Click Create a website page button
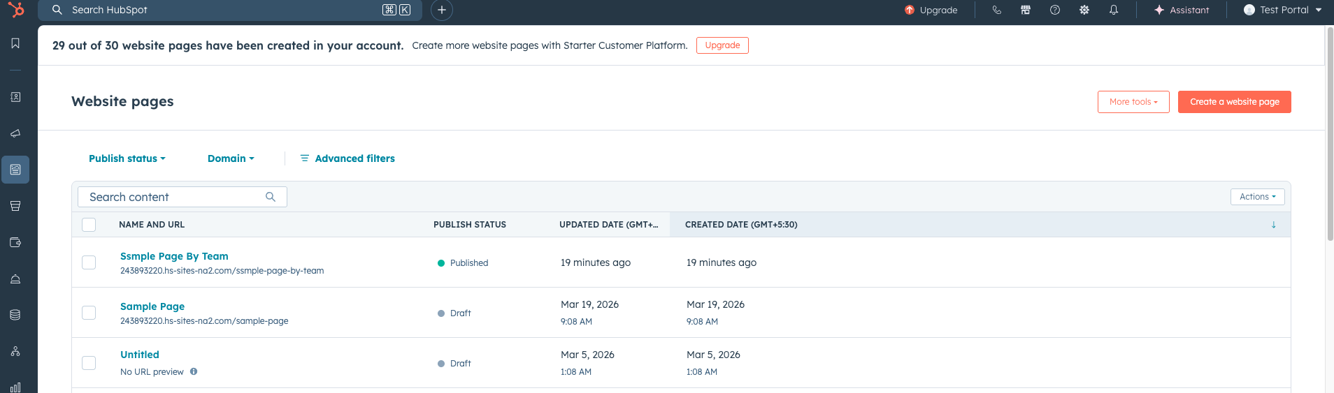 1235,102
